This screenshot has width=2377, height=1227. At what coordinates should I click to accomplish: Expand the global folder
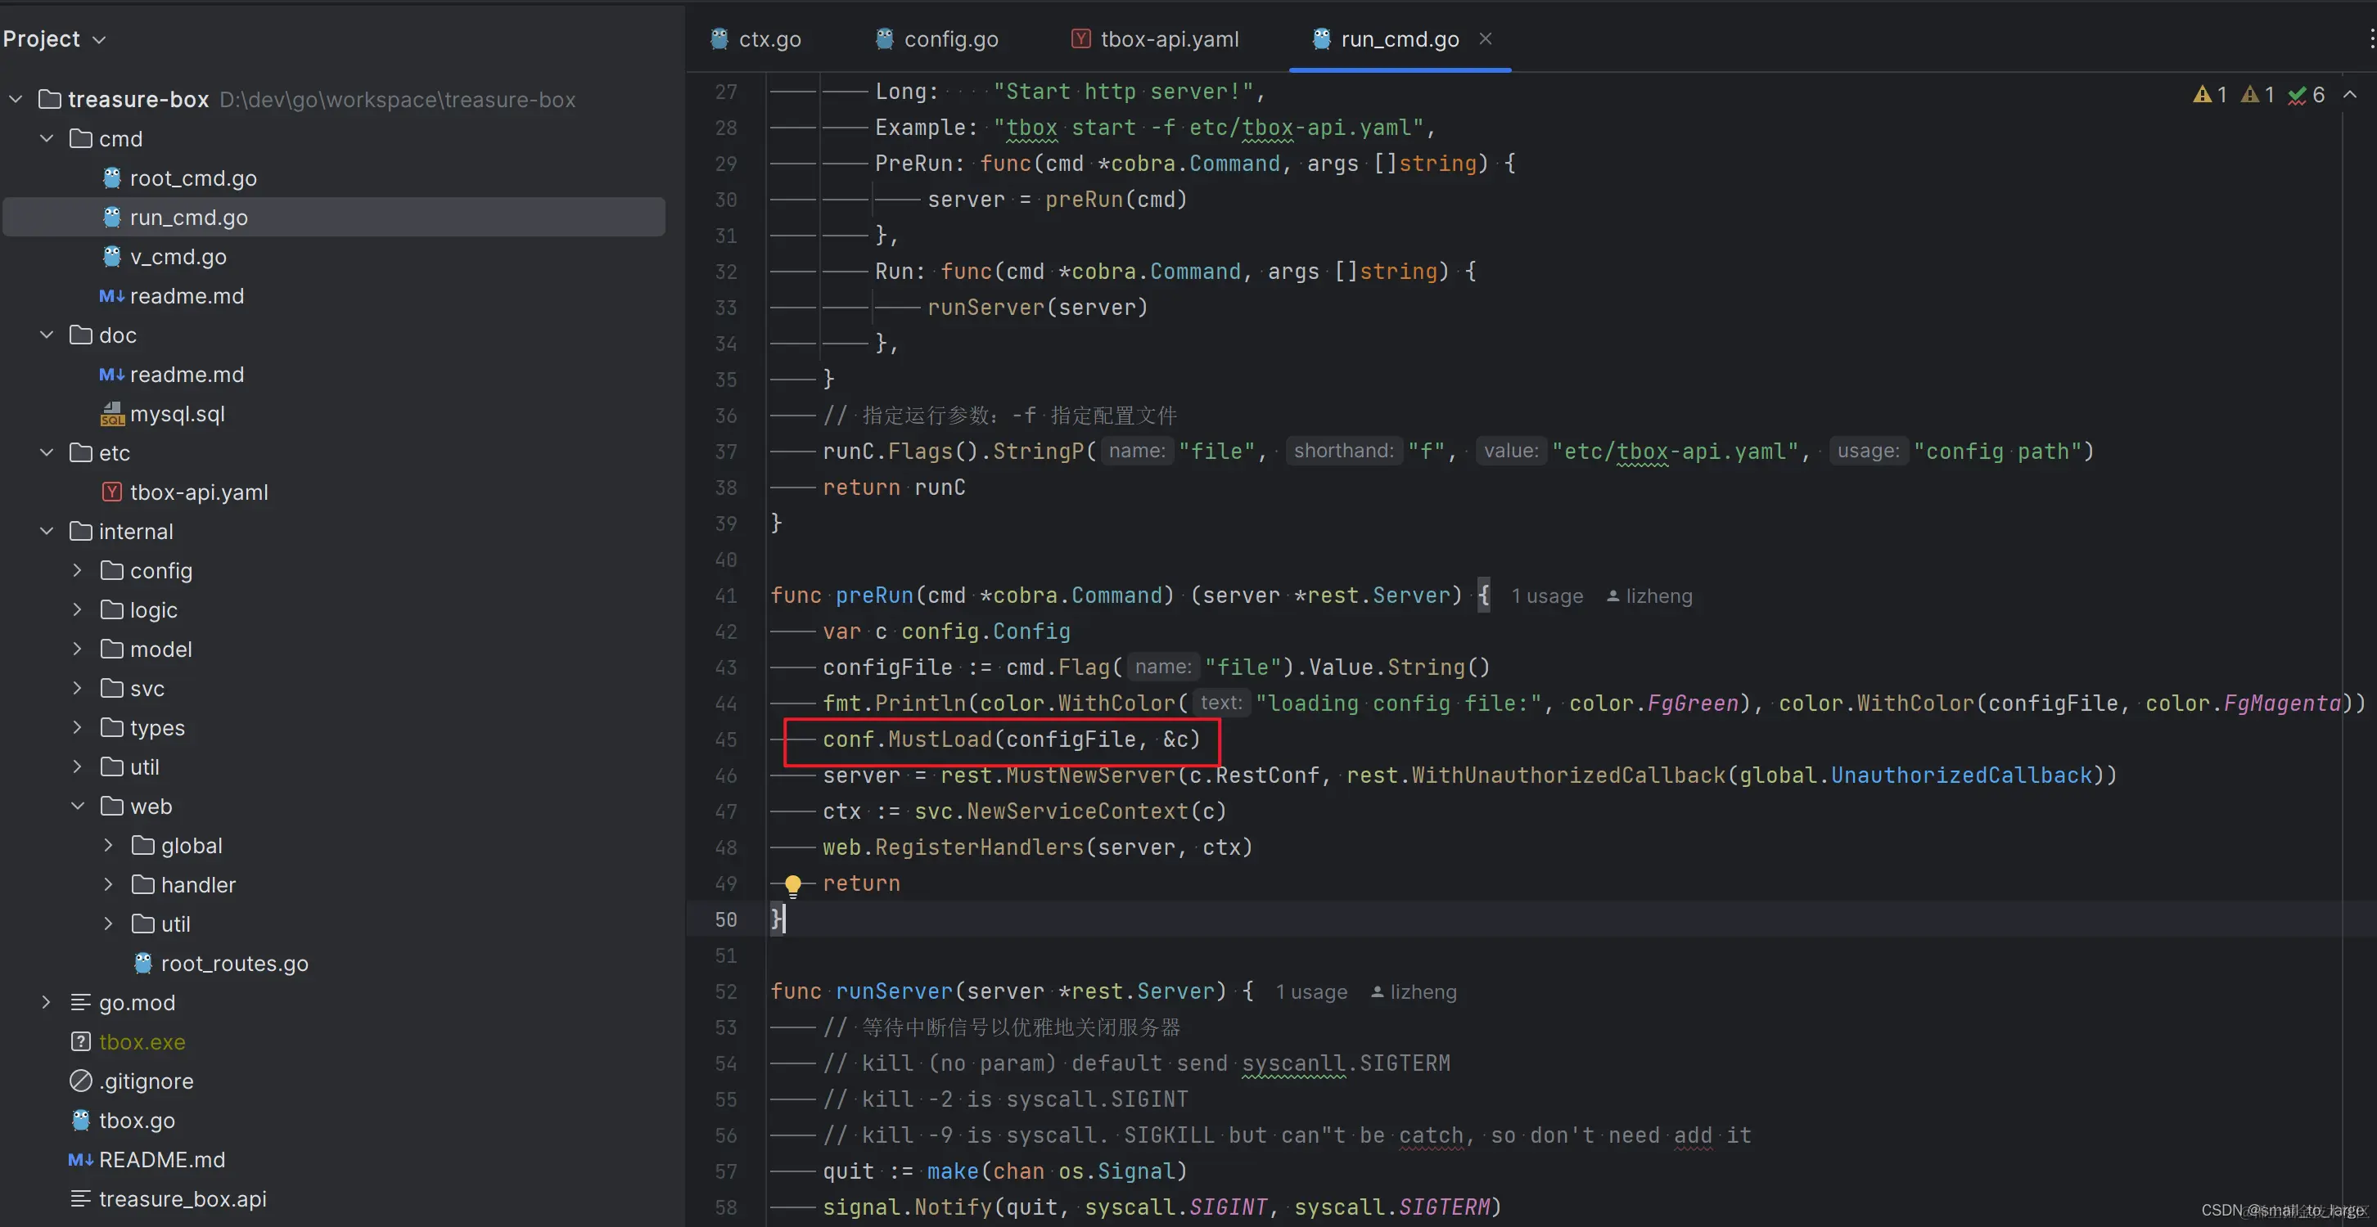tap(109, 845)
